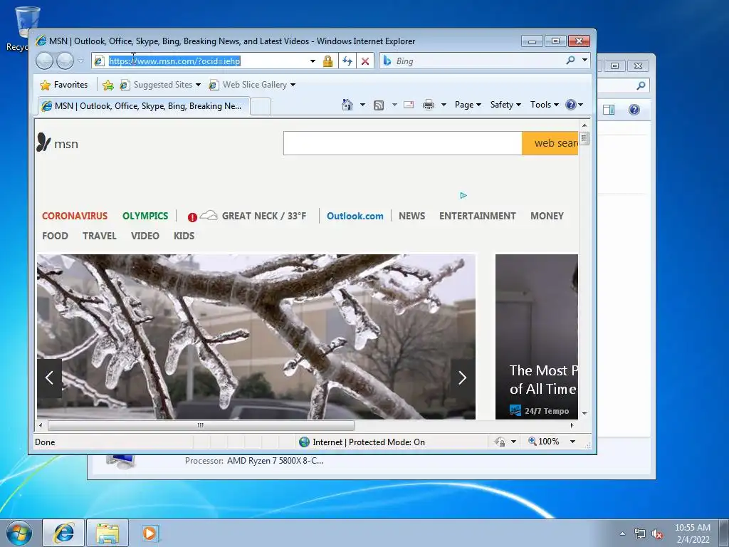This screenshot has width=729, height=547.
Task: Open the Outlook.com link
Action: [x=355, y=216]
